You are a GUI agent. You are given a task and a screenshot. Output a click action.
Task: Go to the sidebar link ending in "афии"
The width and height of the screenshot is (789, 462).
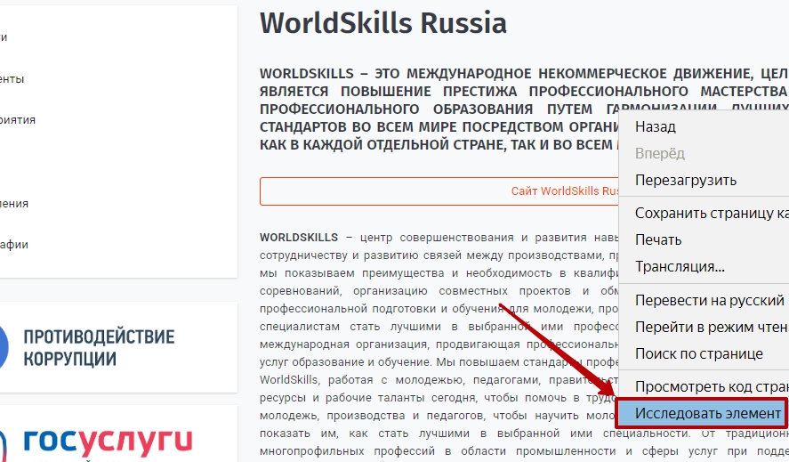[x=14, y=245]
